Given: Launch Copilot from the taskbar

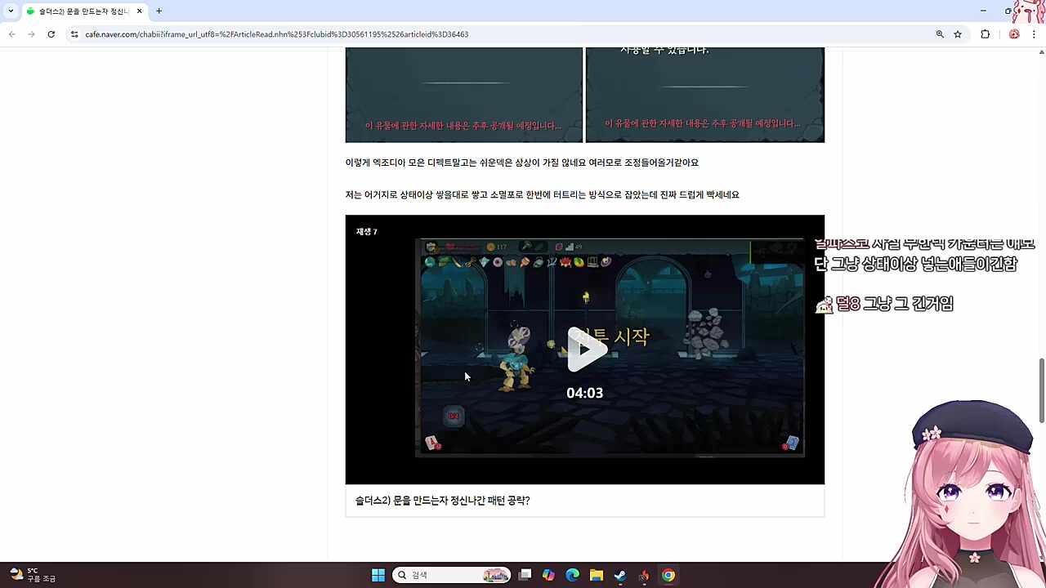Looking at the screenshot, I should (548, 575).
